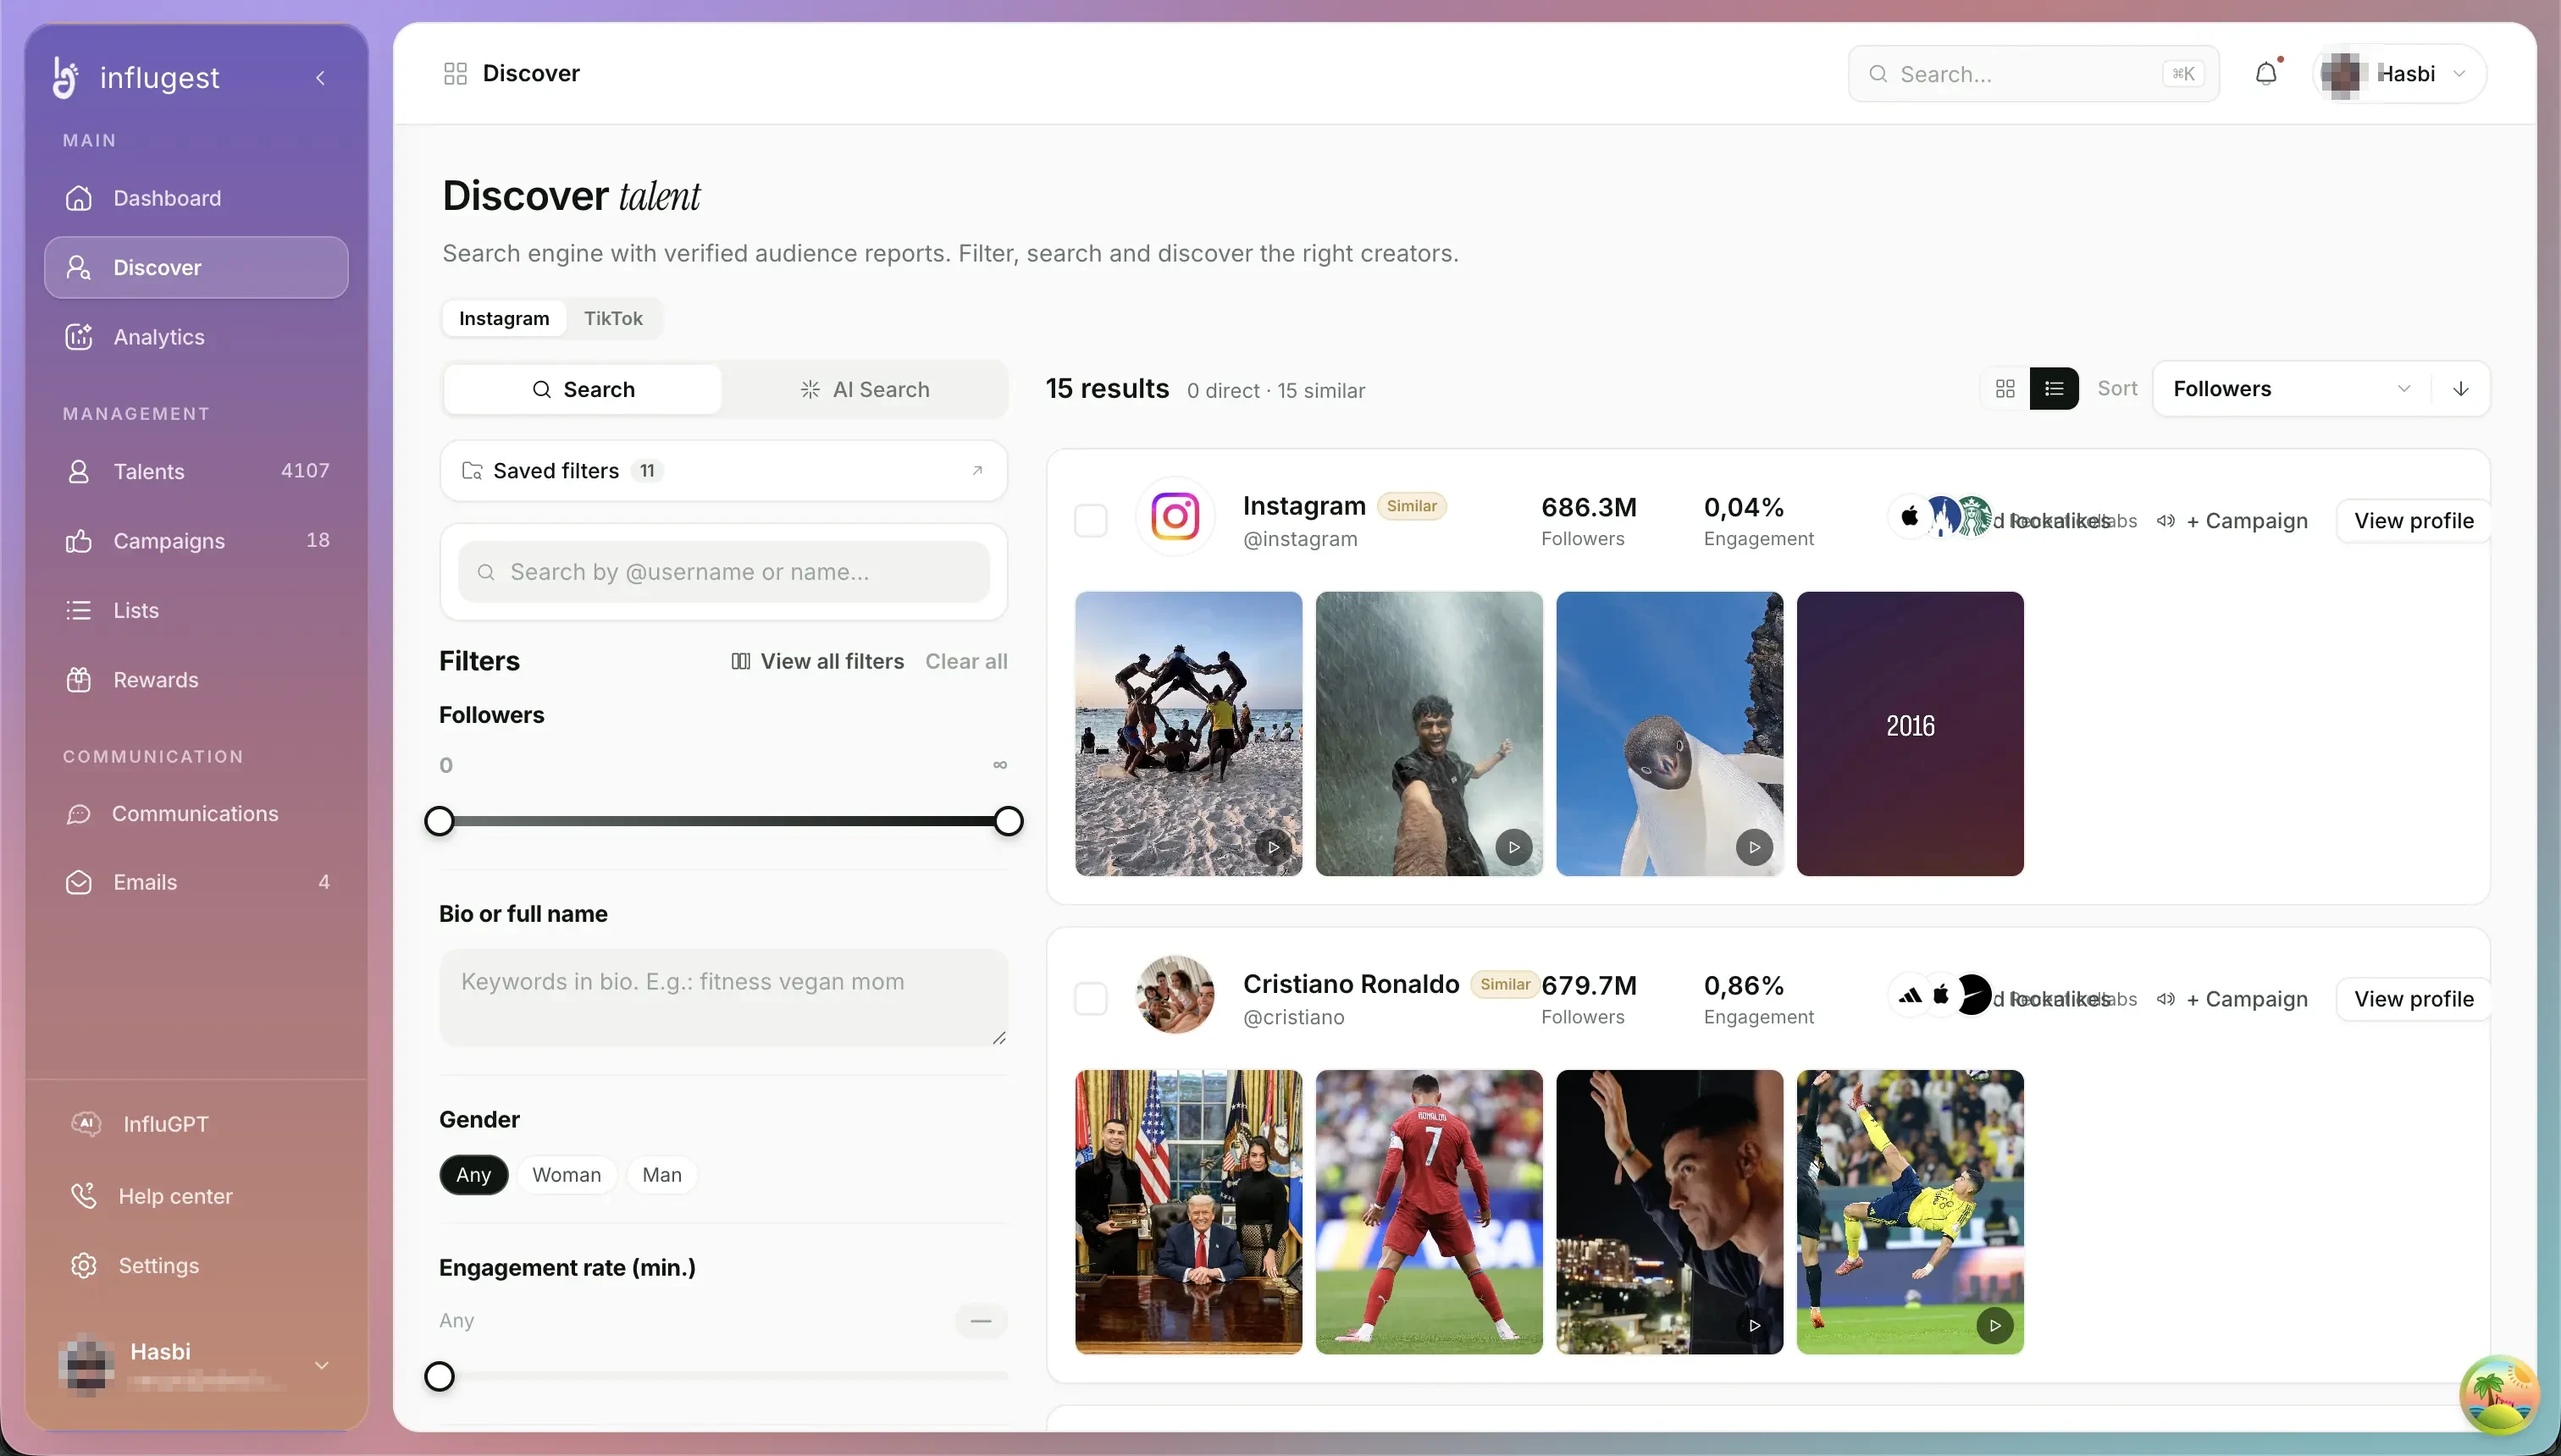The height and width of the screenshot is (1456, 2561).
Task: View all filters
Action: tap(817, 661)
